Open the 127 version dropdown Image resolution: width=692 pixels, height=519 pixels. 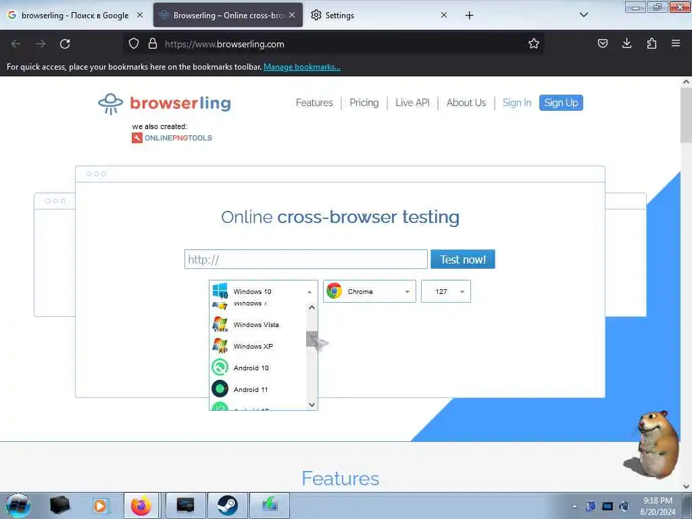point(446,291)
